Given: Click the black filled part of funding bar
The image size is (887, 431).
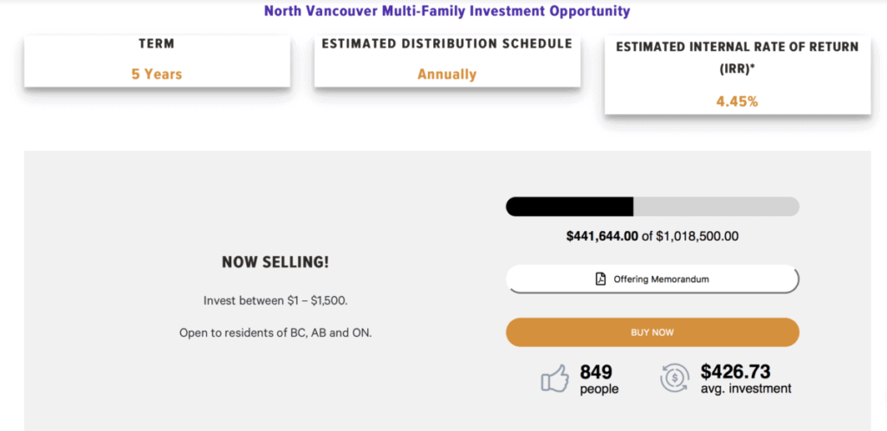Looking at the screenshot, I should pyautogui.click(x=569, y=207).
